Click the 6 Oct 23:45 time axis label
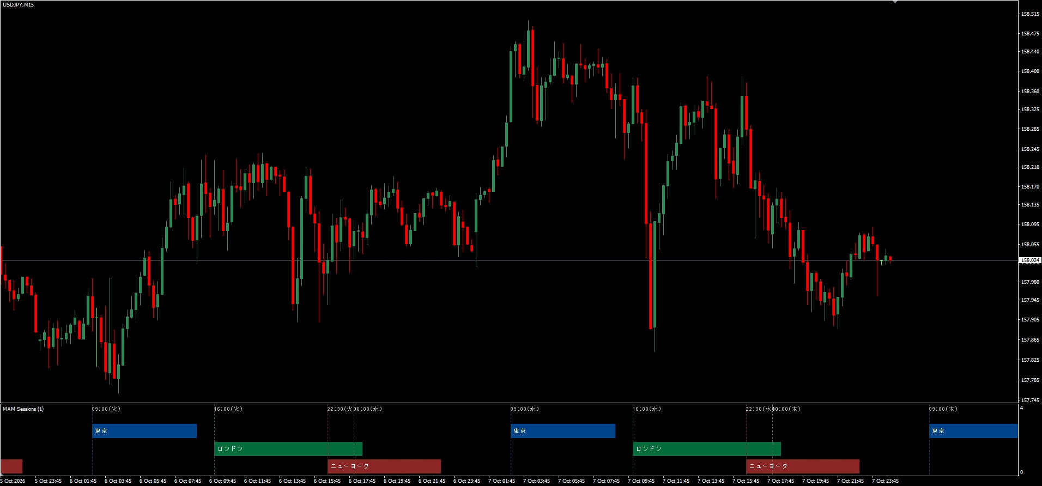1042x486 pixels. [467, 481]
